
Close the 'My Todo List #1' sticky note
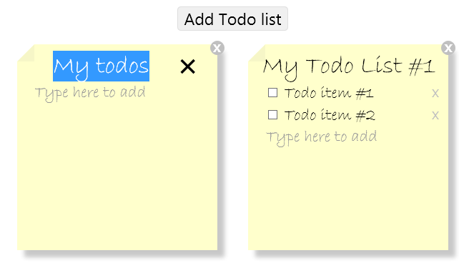tap(448, 48)
